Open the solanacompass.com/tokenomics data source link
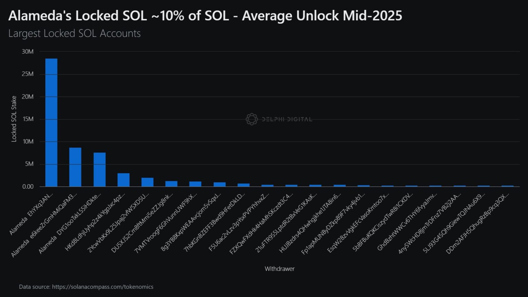The image size is (528, 297). point(102,287)
